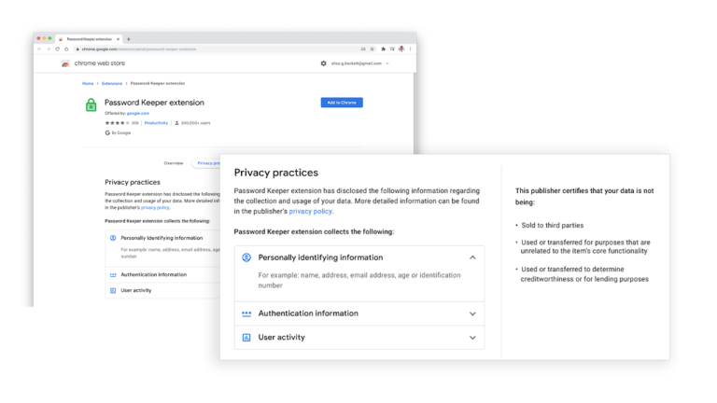
Task: Open Chrome three-dot menu
Action: (410, 49)
